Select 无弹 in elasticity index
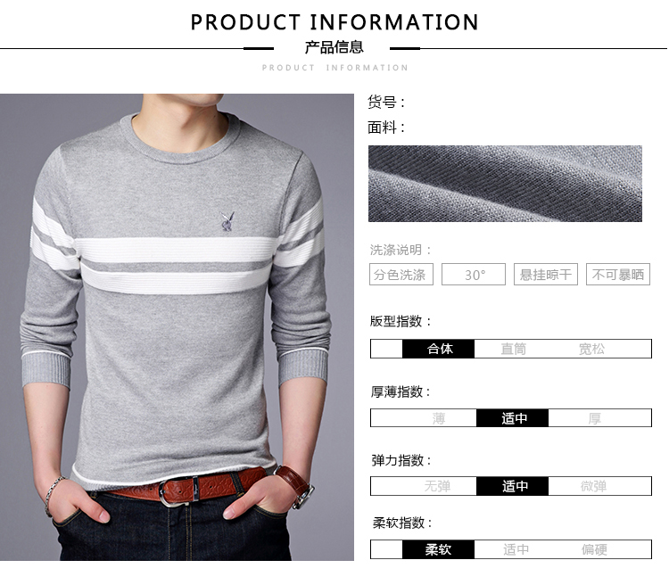Image resolution: width=669 pixels, height=585 pixels. coord(437,486)
